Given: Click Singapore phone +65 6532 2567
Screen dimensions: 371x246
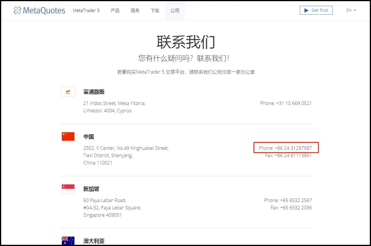Looking at the screenshot, I should 288,200.
